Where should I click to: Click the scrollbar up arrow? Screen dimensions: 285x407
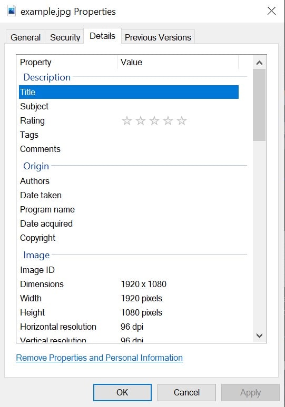tap(259, 63)
